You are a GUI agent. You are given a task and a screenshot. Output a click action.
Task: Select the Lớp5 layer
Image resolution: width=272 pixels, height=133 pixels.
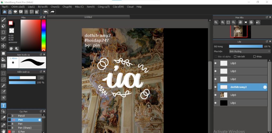click(x=240, y=95)
